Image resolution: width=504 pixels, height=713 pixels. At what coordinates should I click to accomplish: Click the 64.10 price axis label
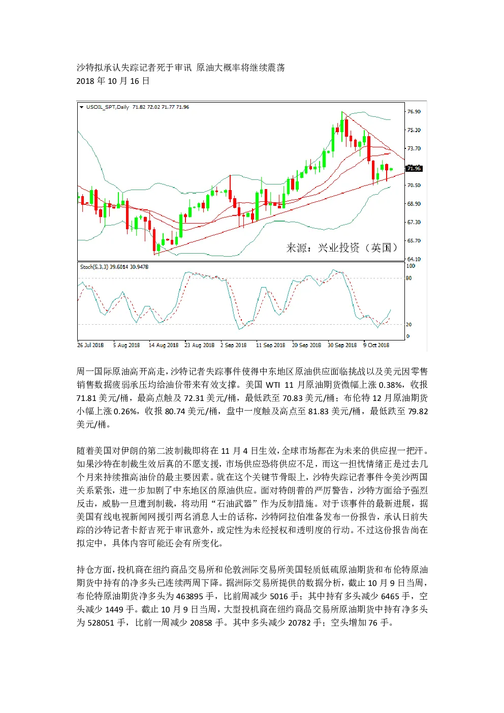414,259
